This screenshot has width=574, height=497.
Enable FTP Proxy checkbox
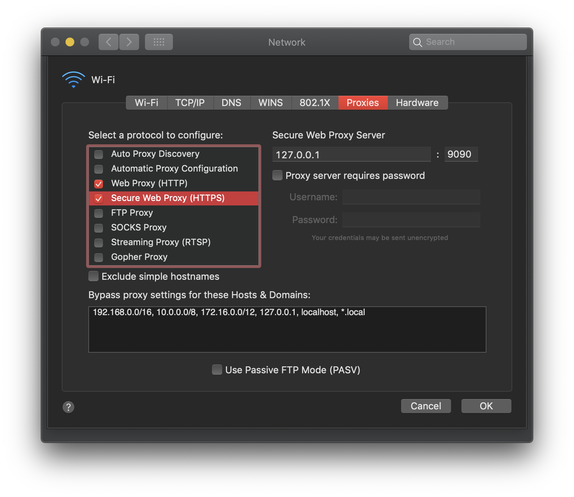99,213
